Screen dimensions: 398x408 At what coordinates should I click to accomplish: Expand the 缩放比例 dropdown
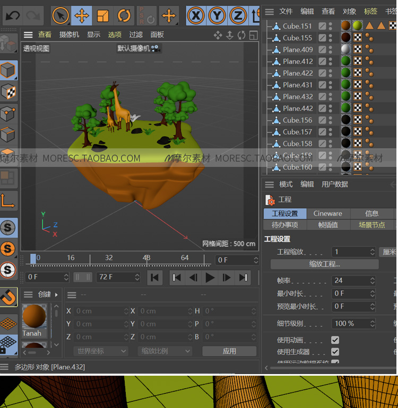[x=165, y=351]
